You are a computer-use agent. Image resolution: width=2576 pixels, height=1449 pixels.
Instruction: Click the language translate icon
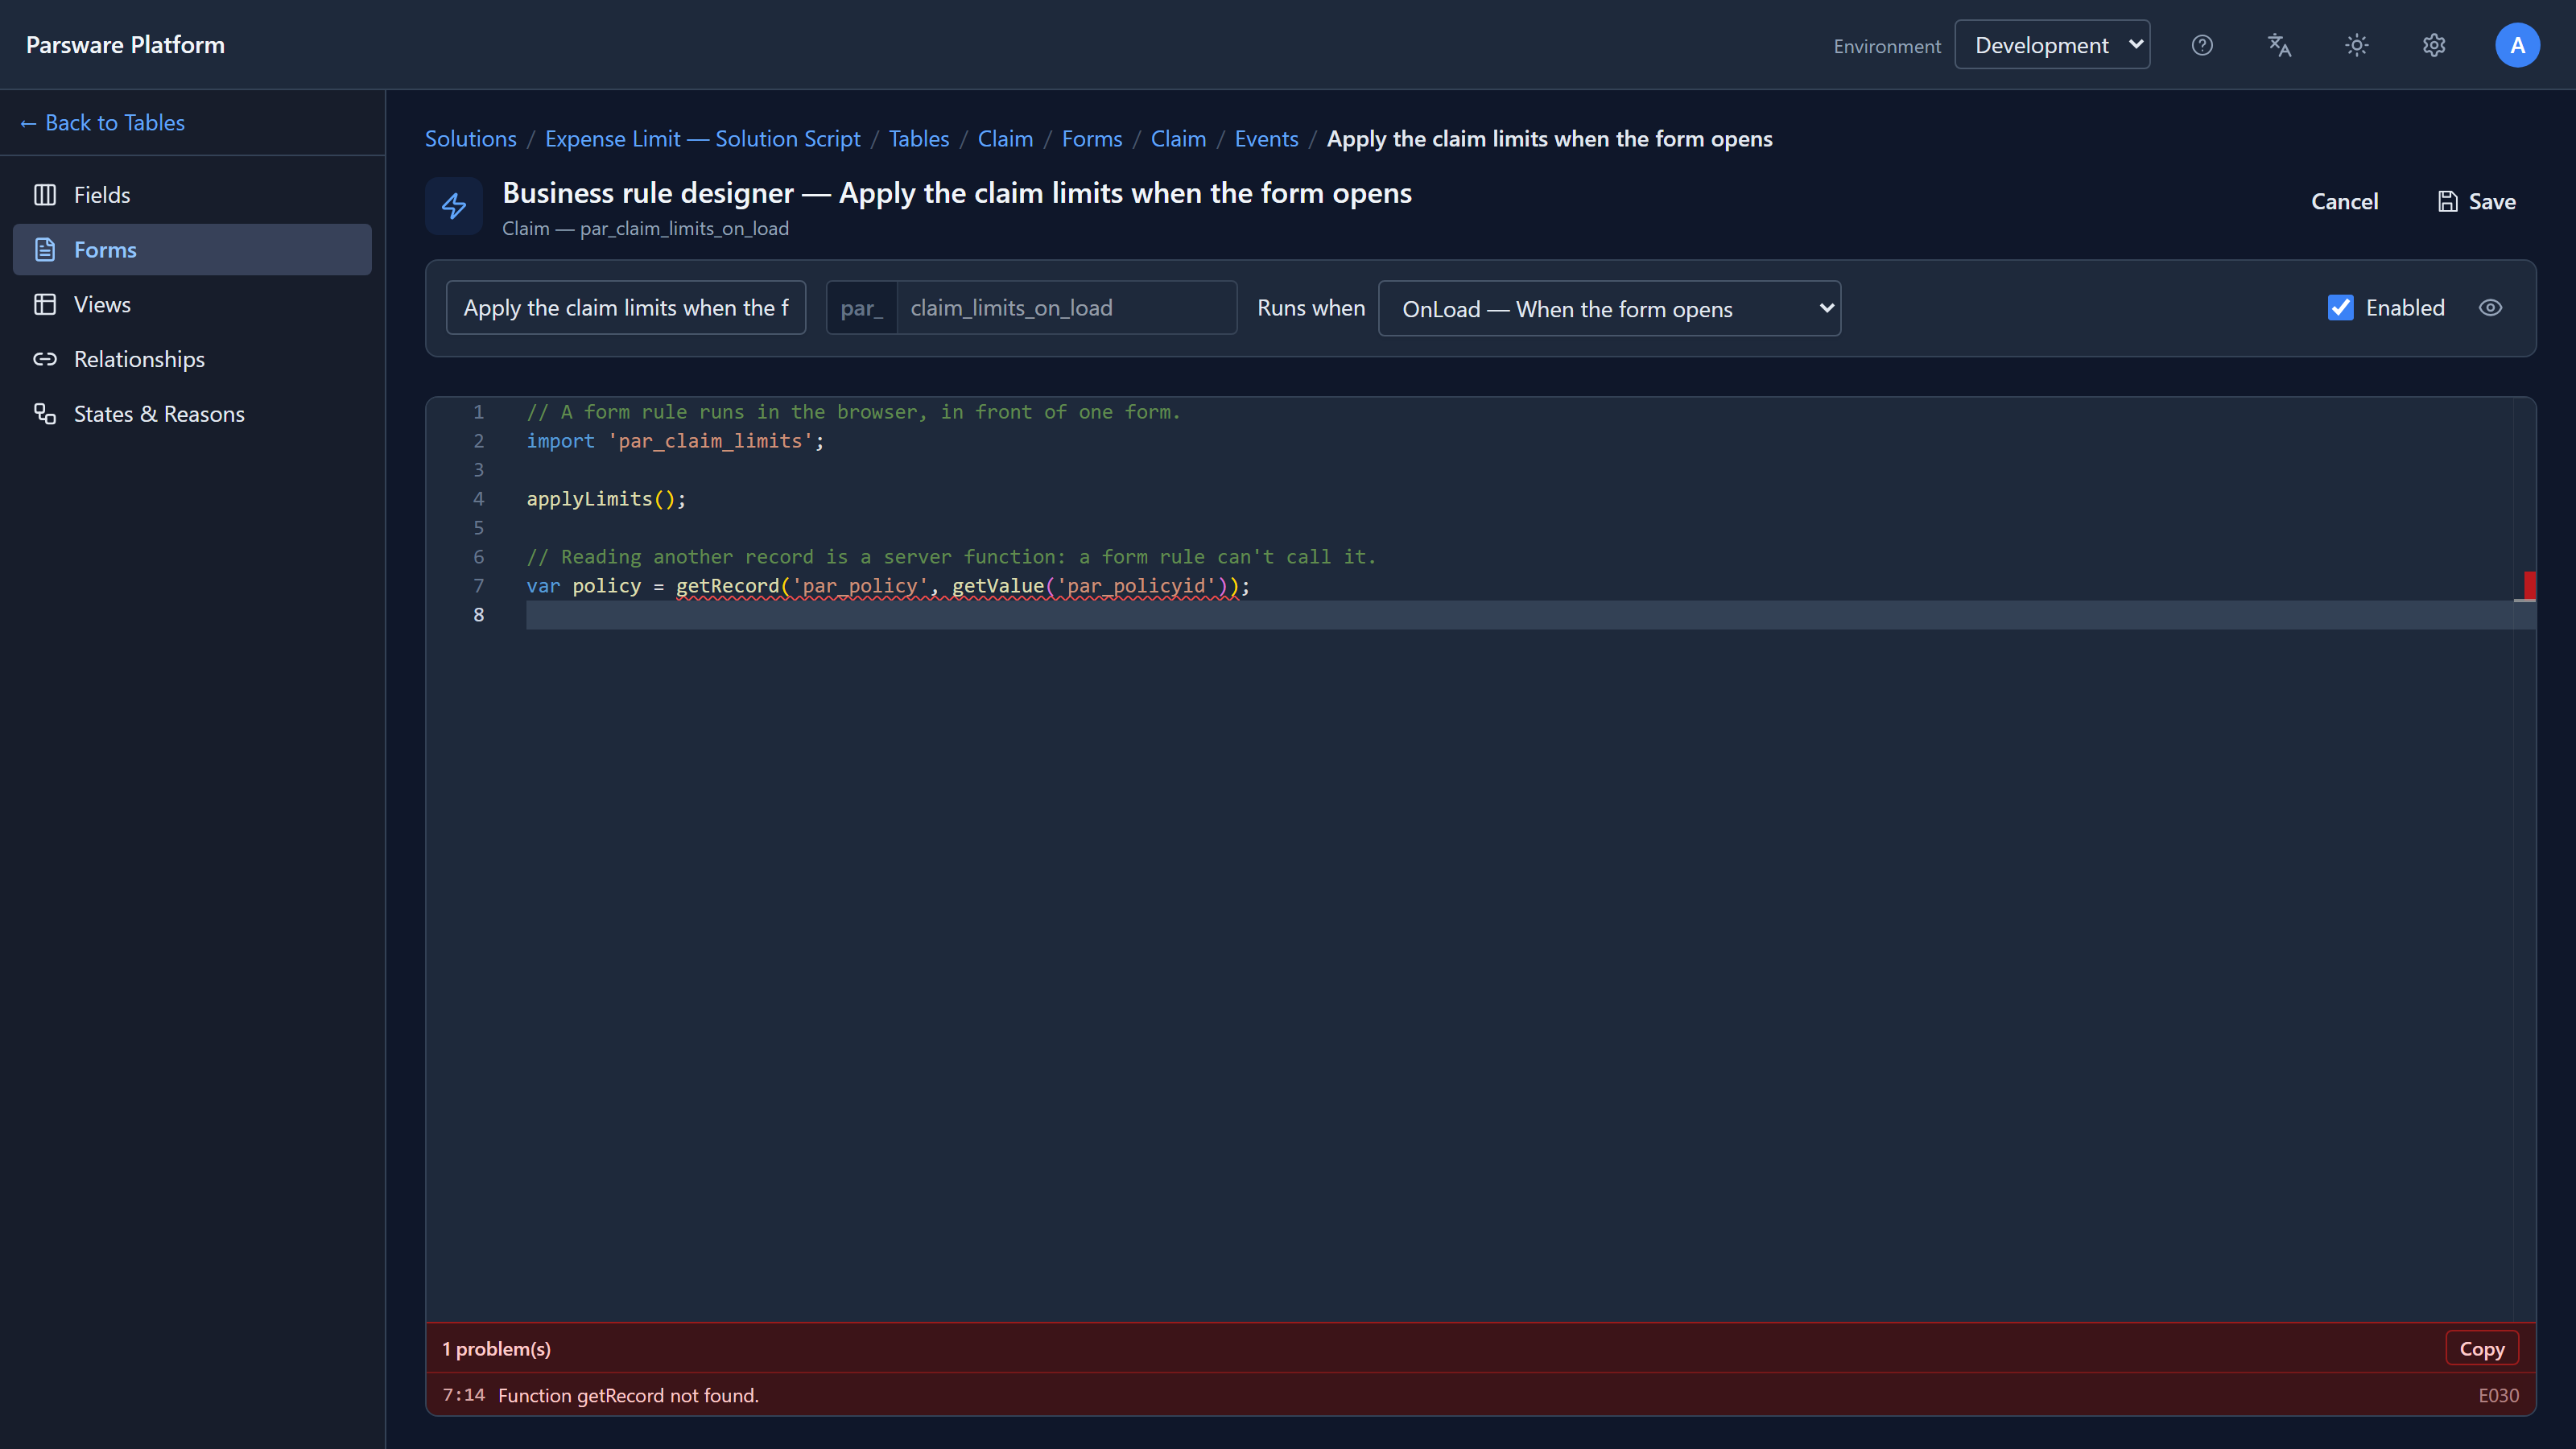coord(2279,45)
